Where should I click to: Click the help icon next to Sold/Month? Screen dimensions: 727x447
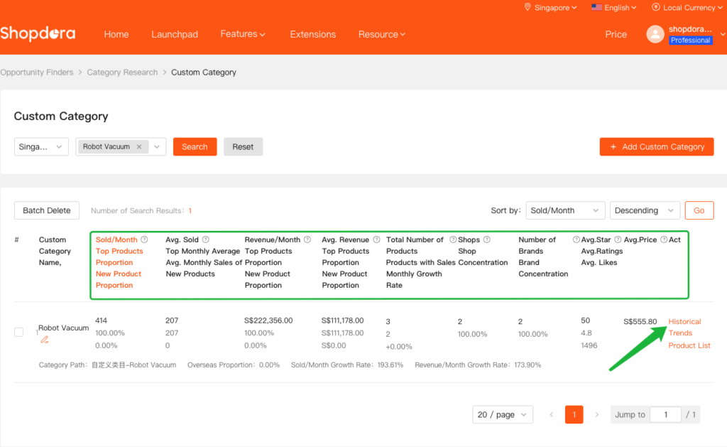coord(144,240)
